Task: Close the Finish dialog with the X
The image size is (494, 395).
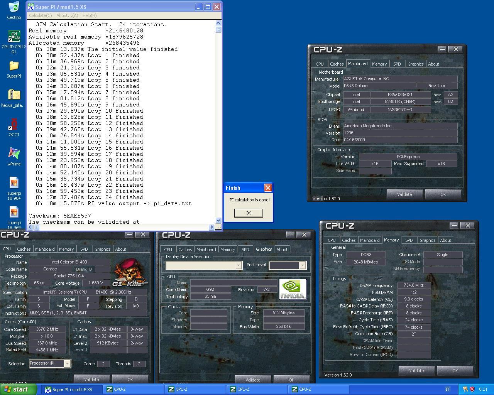Action: pyautogui.click(x=268, y=188)
